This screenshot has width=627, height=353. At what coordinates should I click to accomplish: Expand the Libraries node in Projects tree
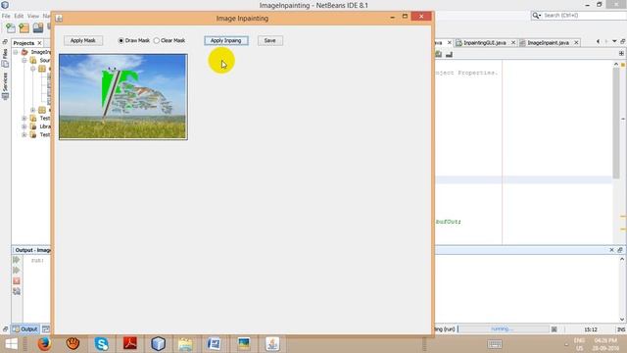tap(24, 126)
